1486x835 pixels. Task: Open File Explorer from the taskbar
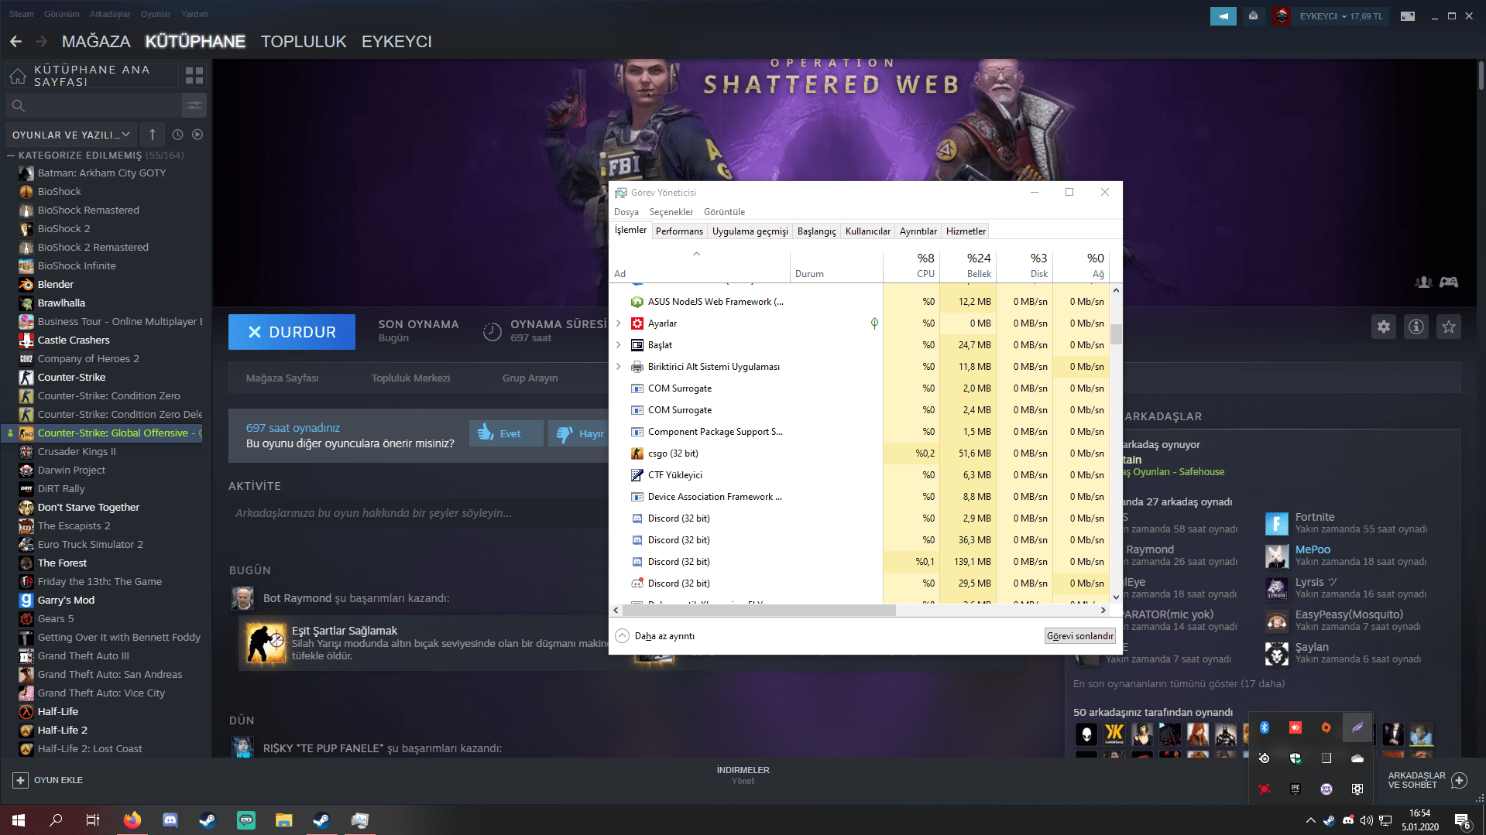point(283,820)
